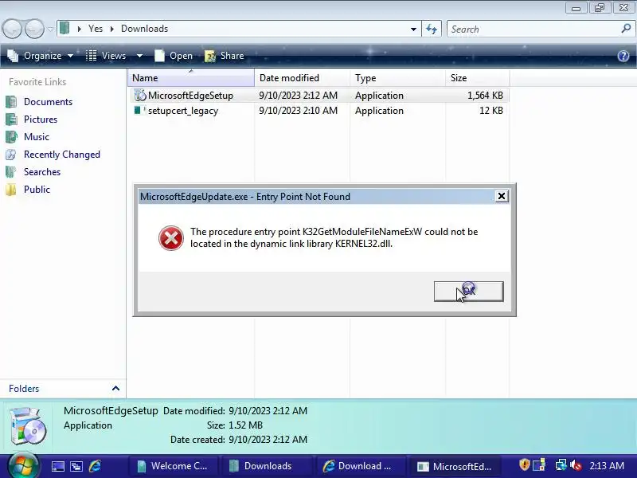The height and width of the screenshot is (478, 637).
Task: Click the network connection tray icon
Action: point(561,465)
